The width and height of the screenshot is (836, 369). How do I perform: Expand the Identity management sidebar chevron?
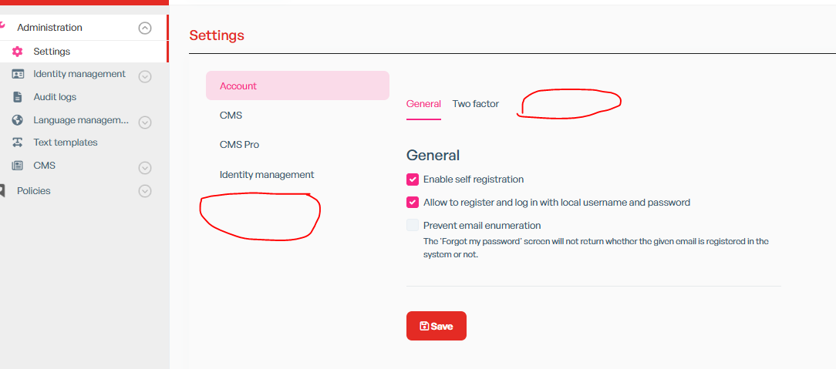[x=144, y=76]
